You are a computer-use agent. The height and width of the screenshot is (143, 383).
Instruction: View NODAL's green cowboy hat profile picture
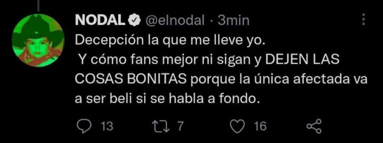click(39, 41)
